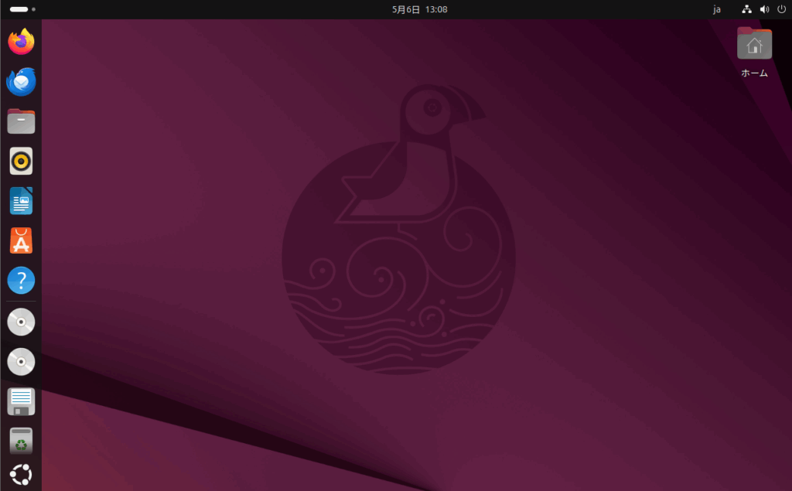Viewport: 792px width, 491px height.
Task: Open the calendar from the 5月6日 13:08 clock
Action: point(420,9)
